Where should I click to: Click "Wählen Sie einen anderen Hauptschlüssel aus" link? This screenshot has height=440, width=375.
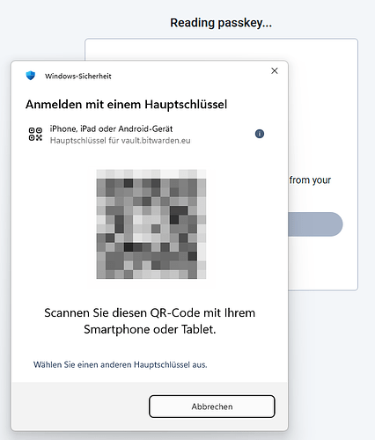(x=121, y=364)
